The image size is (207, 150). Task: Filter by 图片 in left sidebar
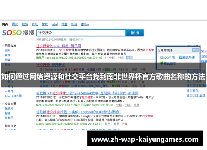pos(7,51)
